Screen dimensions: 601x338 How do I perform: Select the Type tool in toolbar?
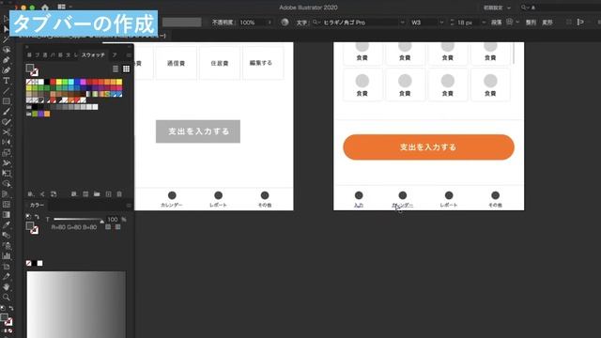click(x=7, y=81)
